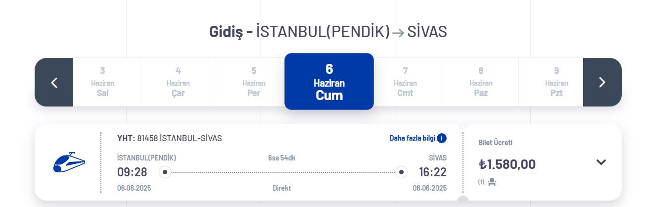The image size is (646, 207).
Task: Click the blue high-speed train icon
Action: click(69, 162)
